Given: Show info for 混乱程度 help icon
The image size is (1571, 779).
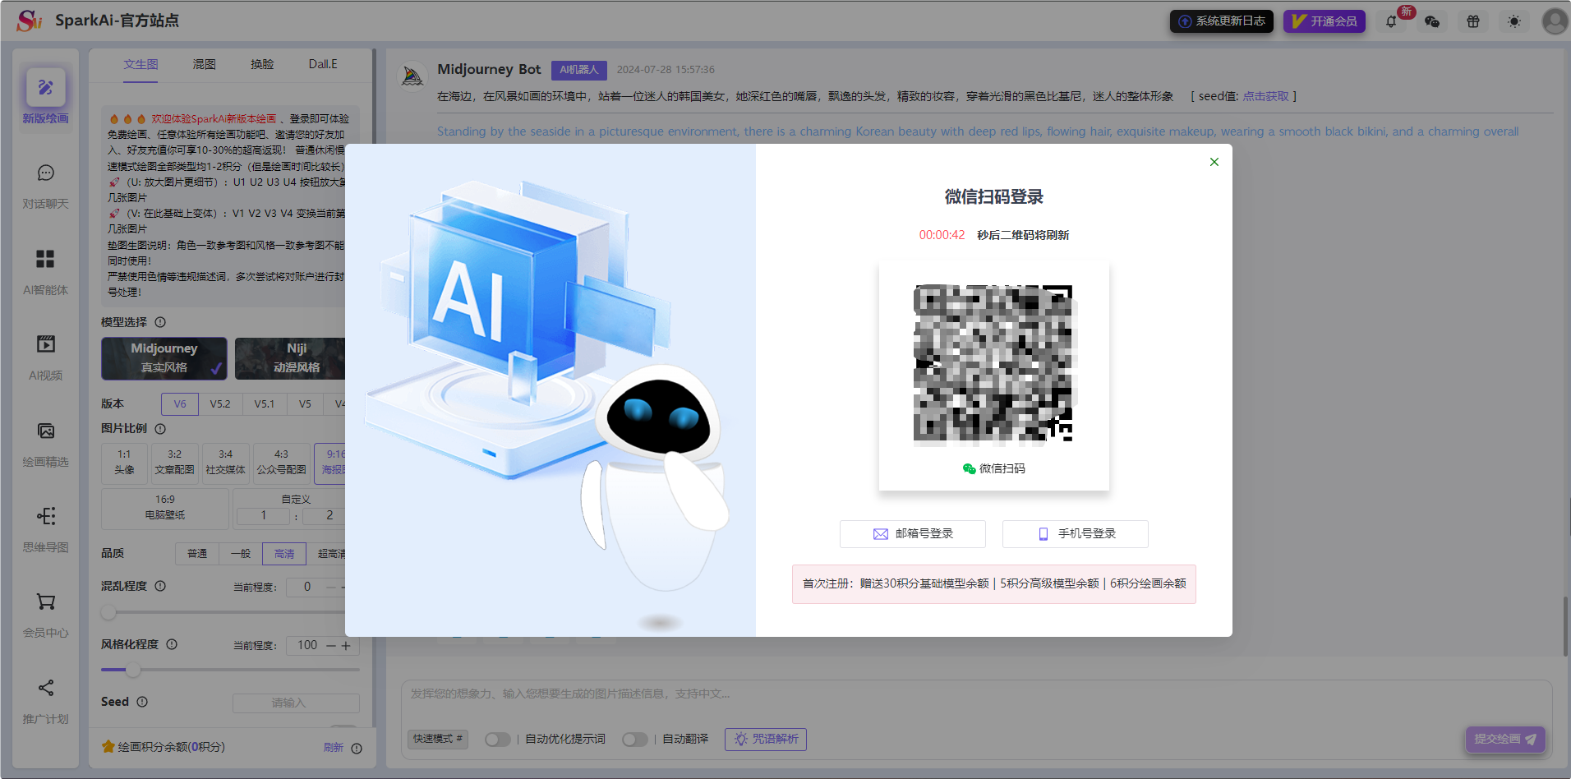Looking at the screenshot, I should point(160,587).
